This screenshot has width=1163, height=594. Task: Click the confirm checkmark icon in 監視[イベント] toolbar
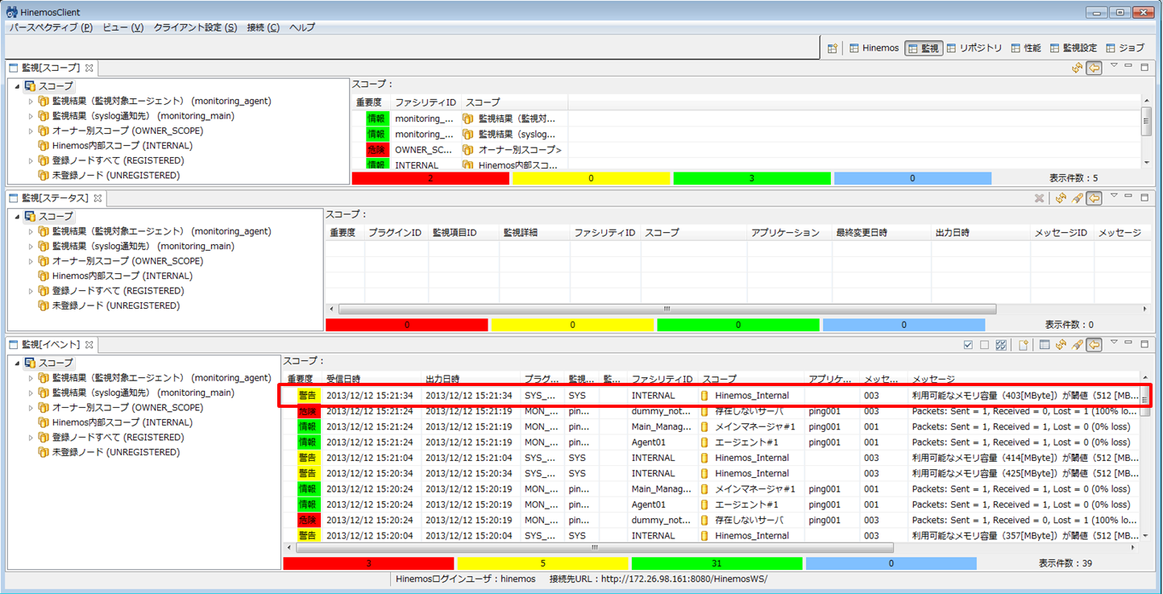969,345
